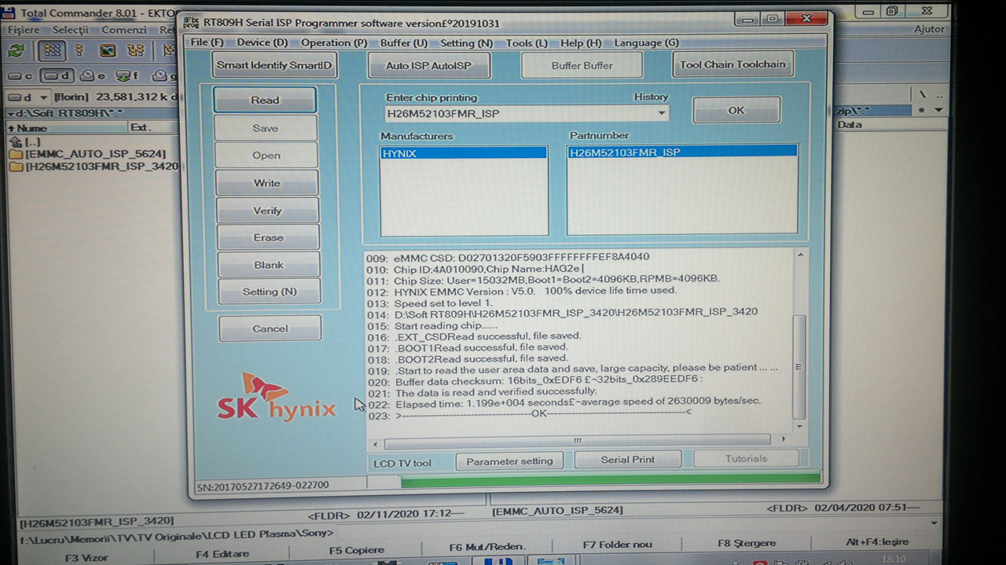Viewport: 1006px width, 565px height.
Task: Click the Parameter setting button
Action: point(509,461)
